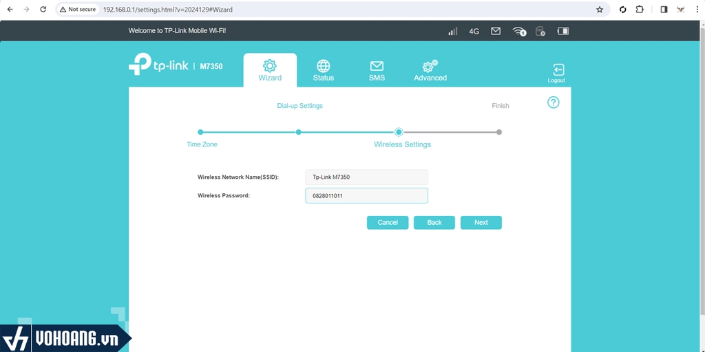Viewport: 705px width, 352px height.
Task: Open the browser profile avatar
Action: pyautogui.click(x=681, y=10)
